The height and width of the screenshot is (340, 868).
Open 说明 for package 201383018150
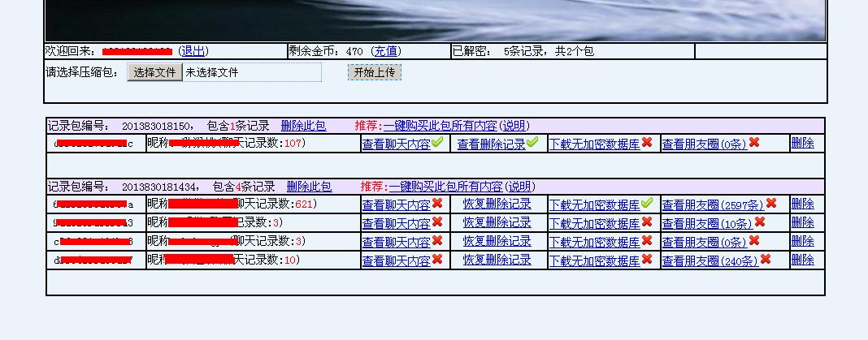514,126
